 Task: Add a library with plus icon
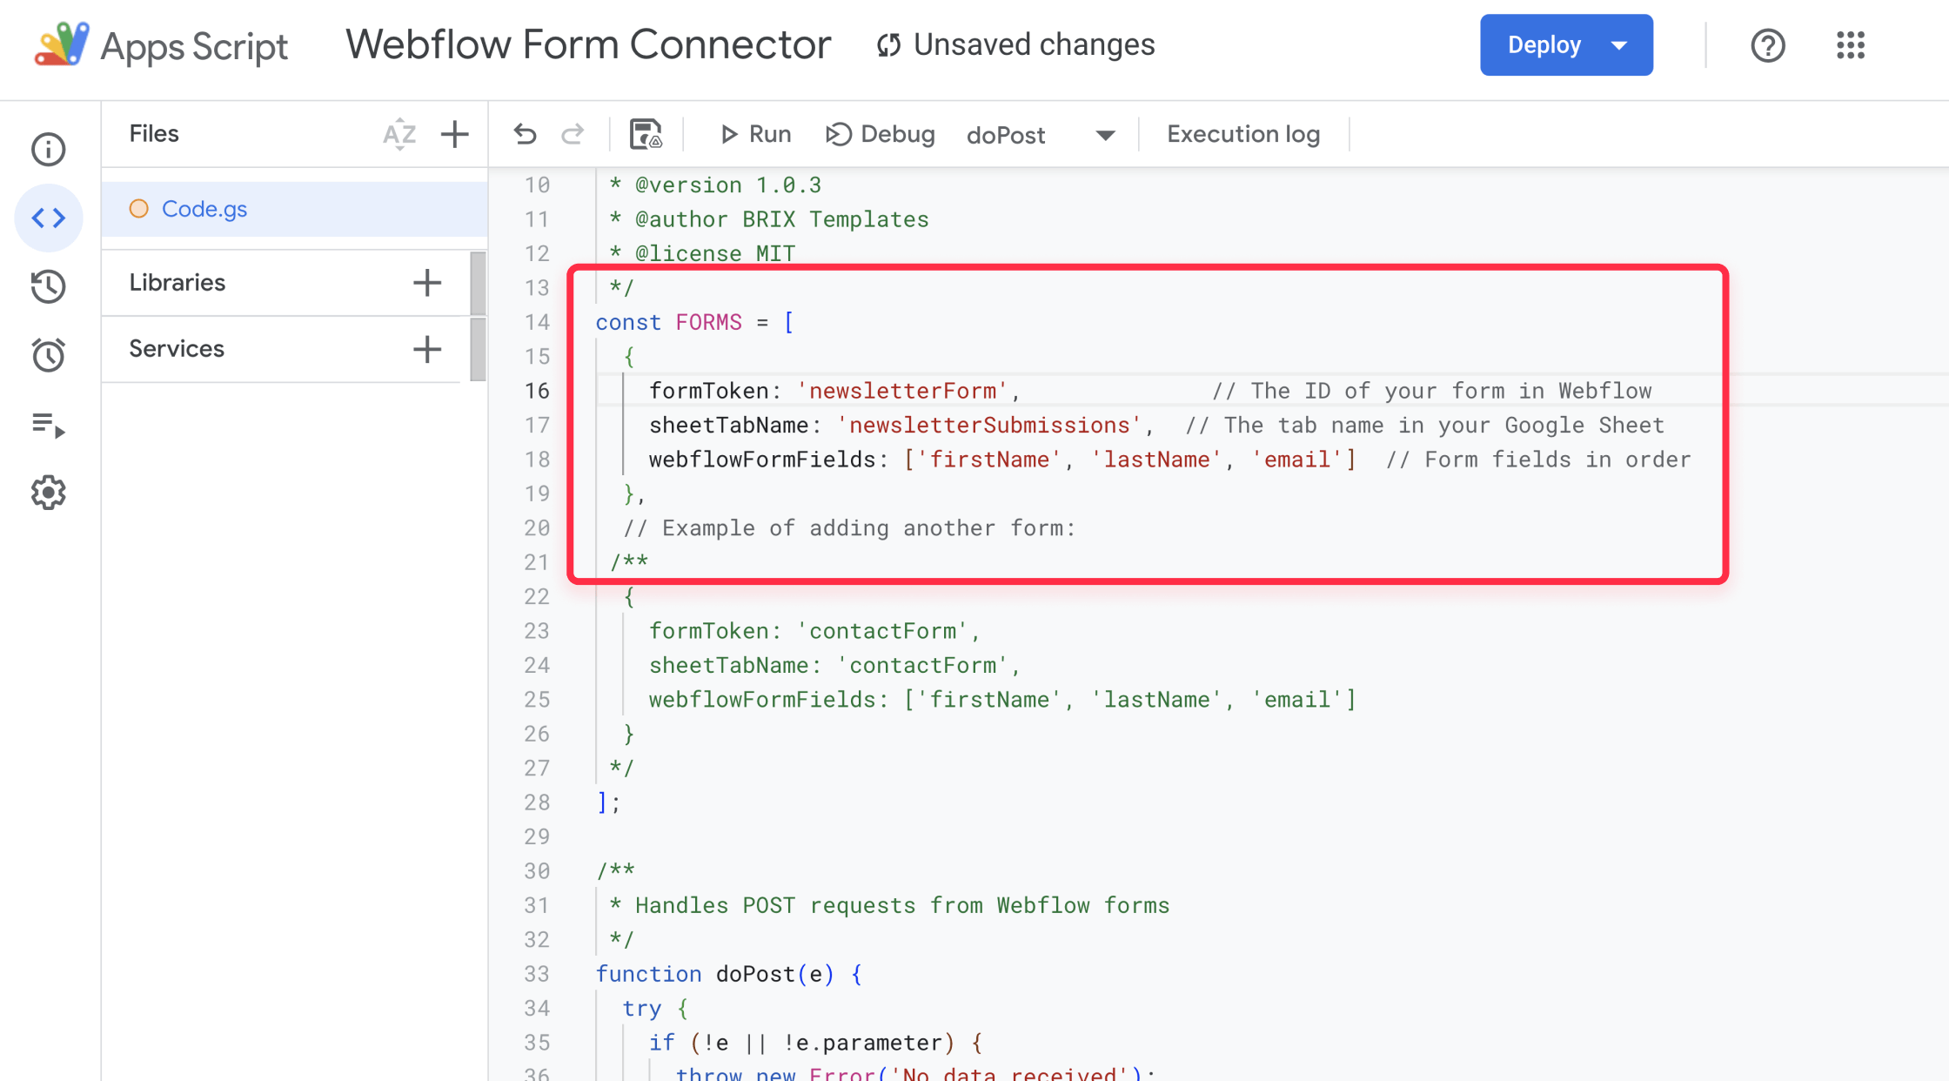pos(427,282)
